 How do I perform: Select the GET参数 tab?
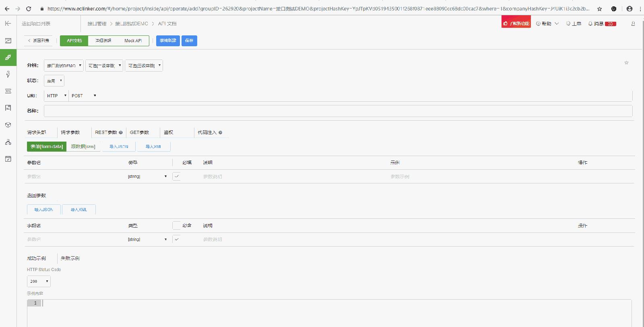point(139,132)
